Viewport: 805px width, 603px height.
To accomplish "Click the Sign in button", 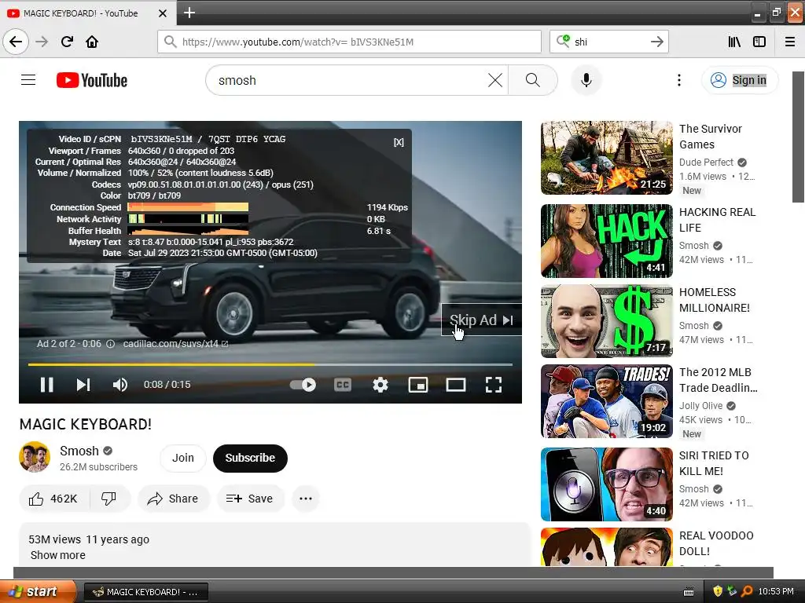I will pos(740,80).
